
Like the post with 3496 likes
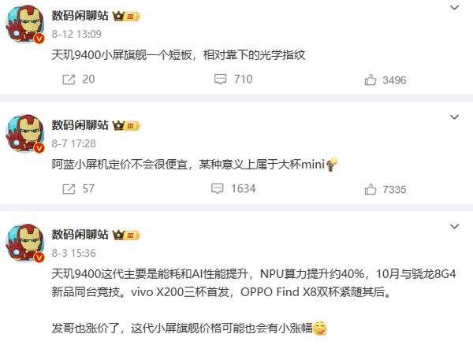(371, 80)
